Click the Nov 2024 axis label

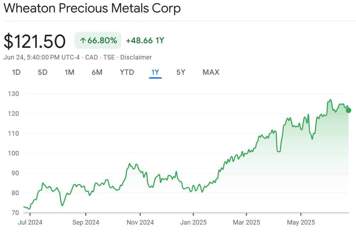tap(140, 222)
